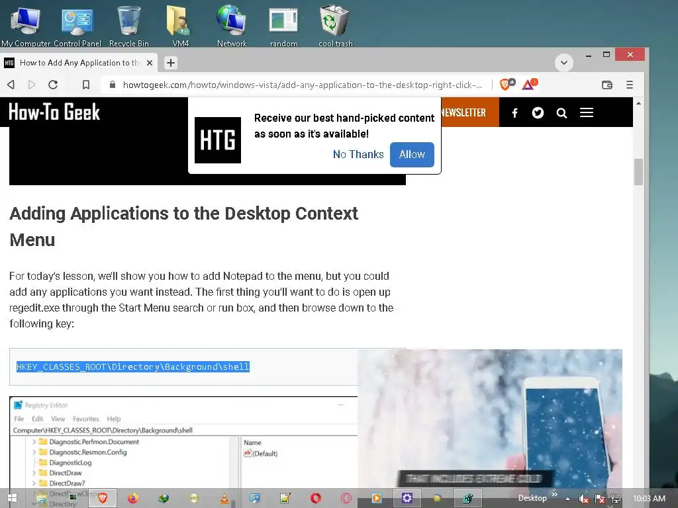Open the cool trash desktop icon
Viewport: 678px width, 508px height.
[335, 24]
